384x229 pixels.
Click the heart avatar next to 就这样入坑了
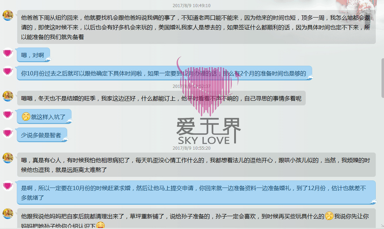click(8, 115)
